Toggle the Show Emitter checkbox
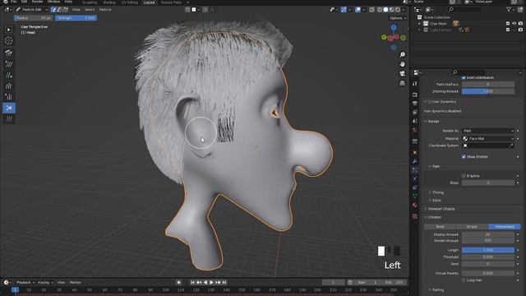The height and width of the screenshot is (296, 526). pos(464,157)
